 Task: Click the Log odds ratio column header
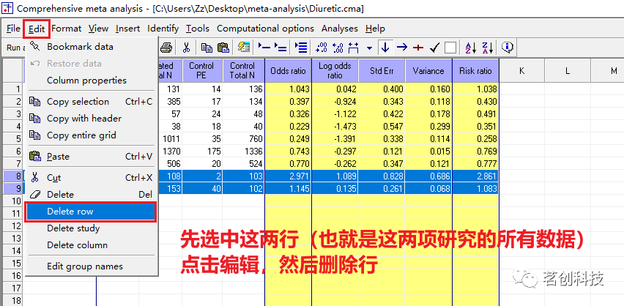[335, 71]
